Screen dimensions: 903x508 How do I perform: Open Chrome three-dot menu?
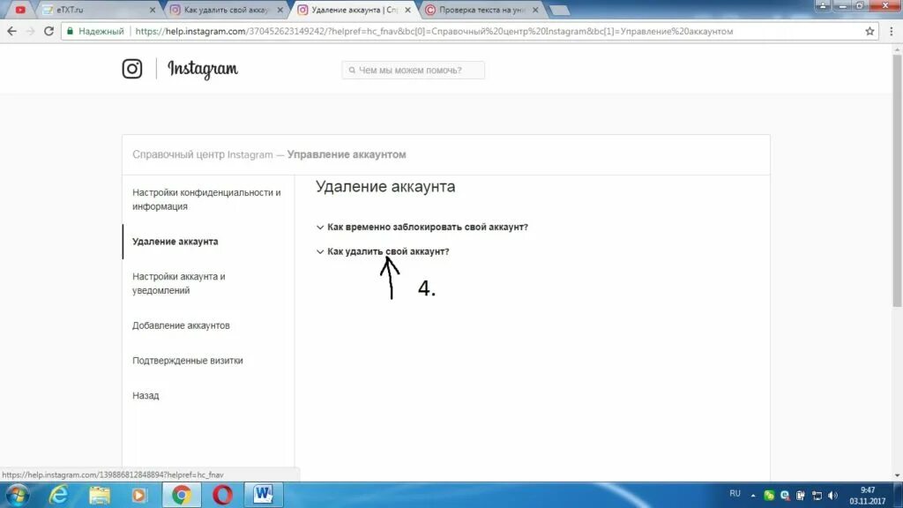coord(891,31)
